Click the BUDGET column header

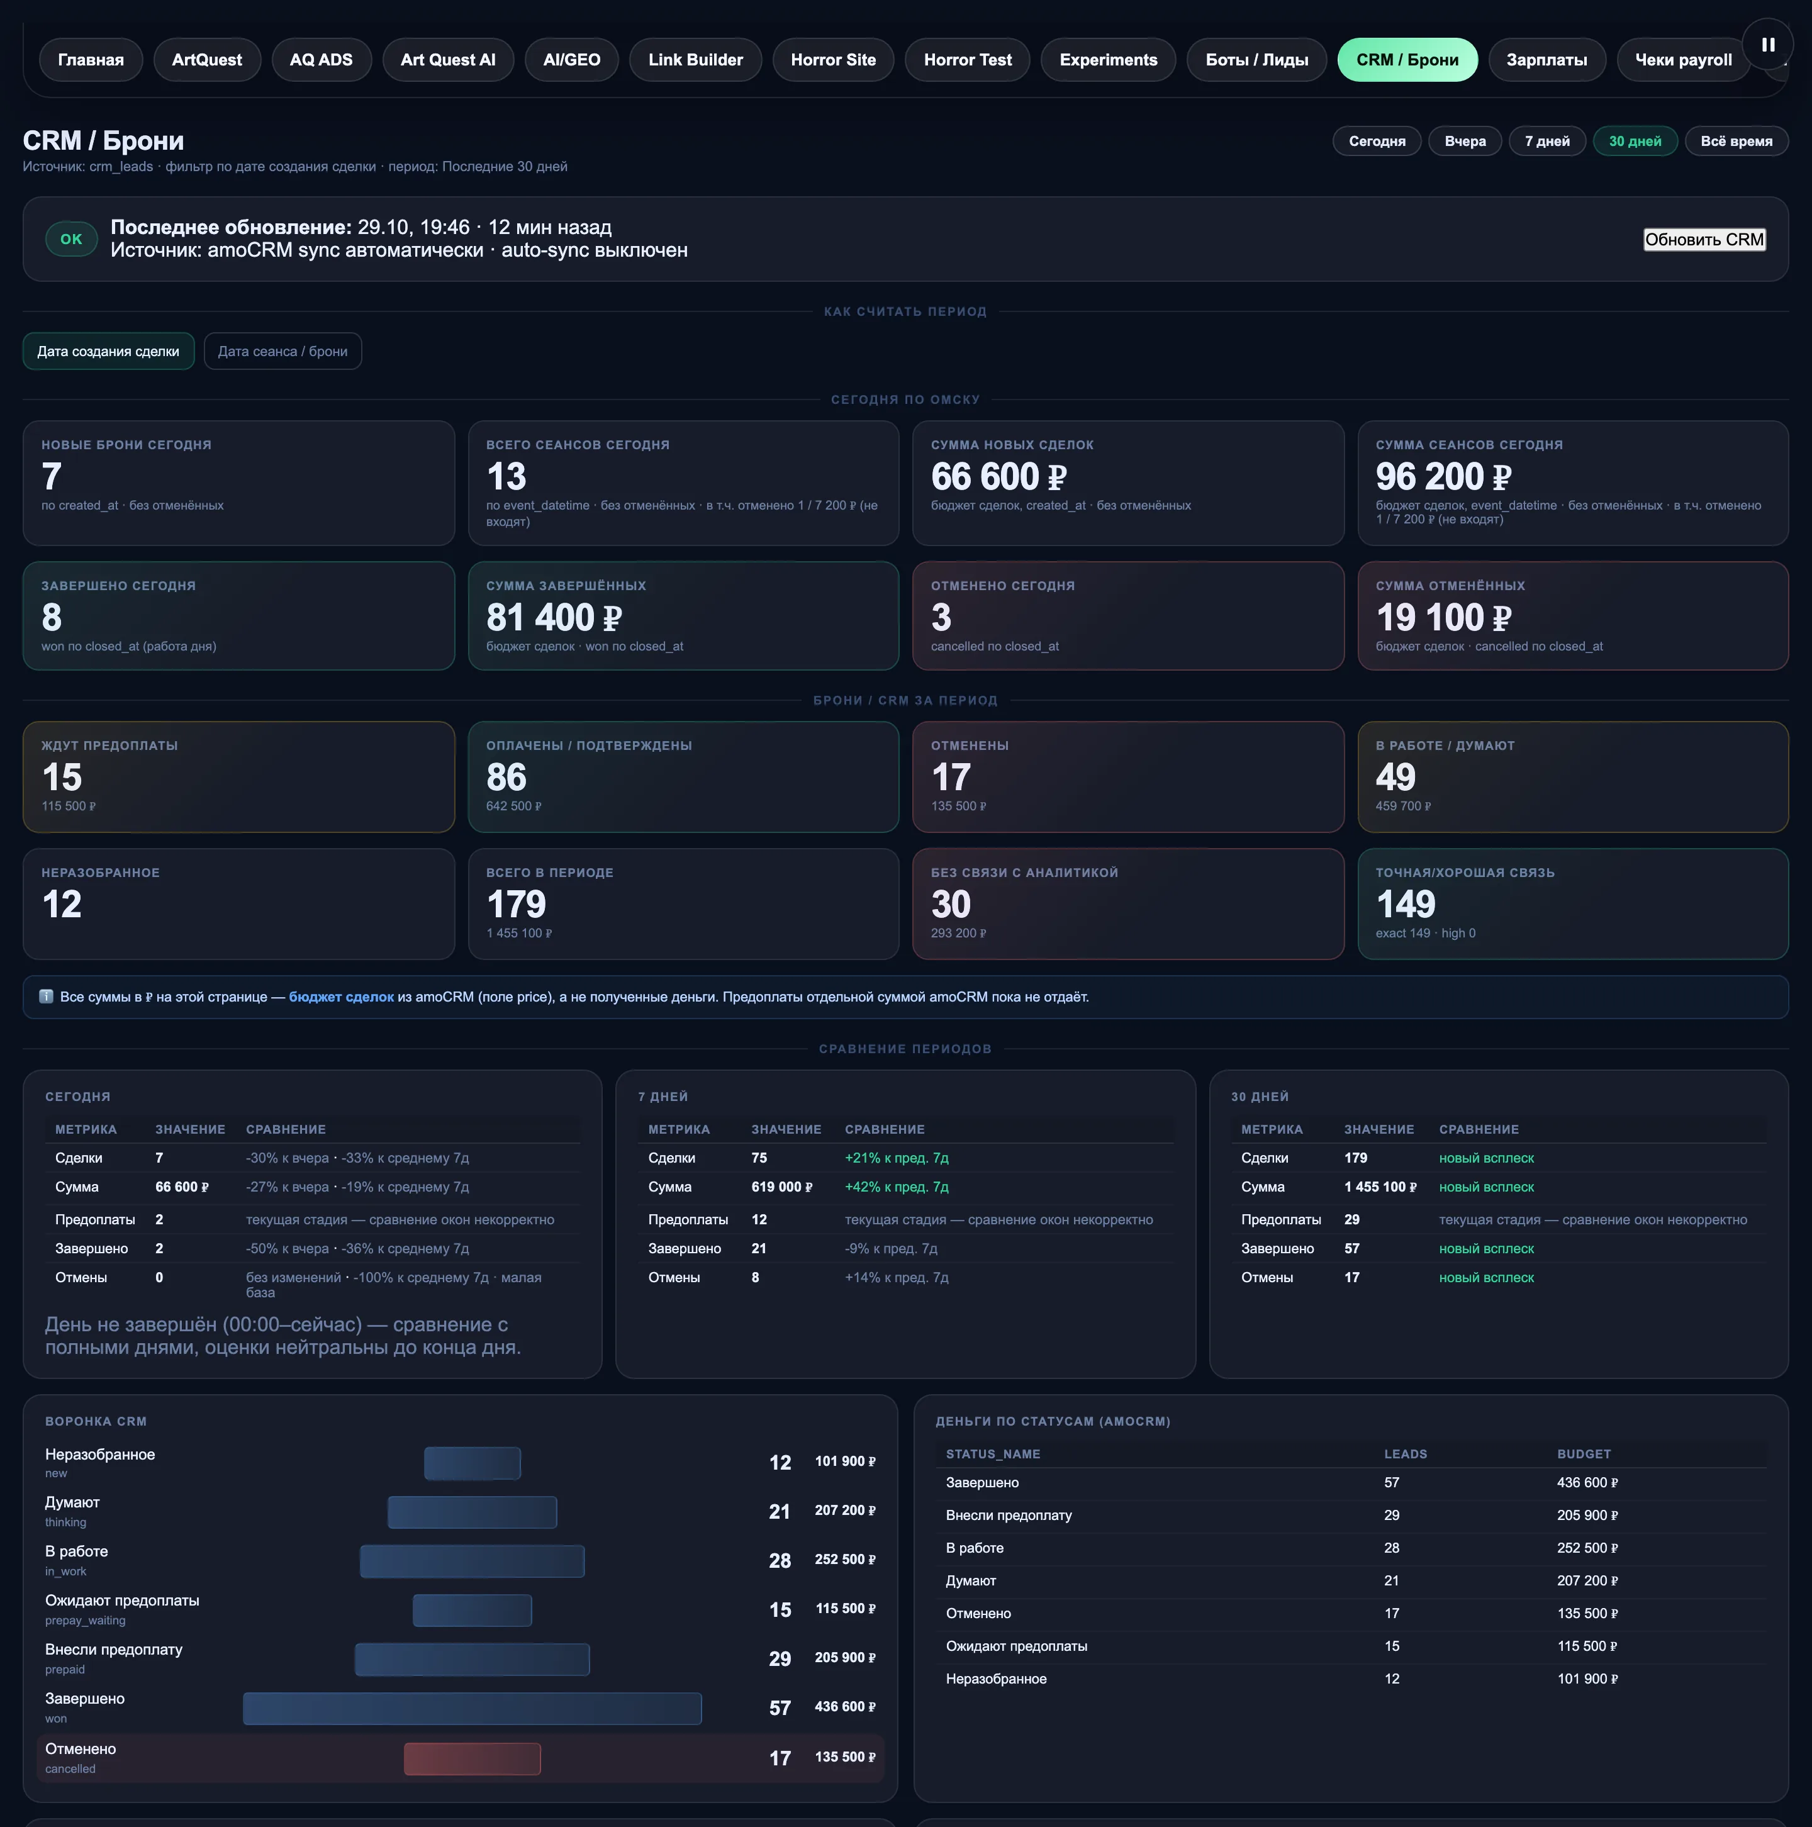(x=1584, y=1453)
